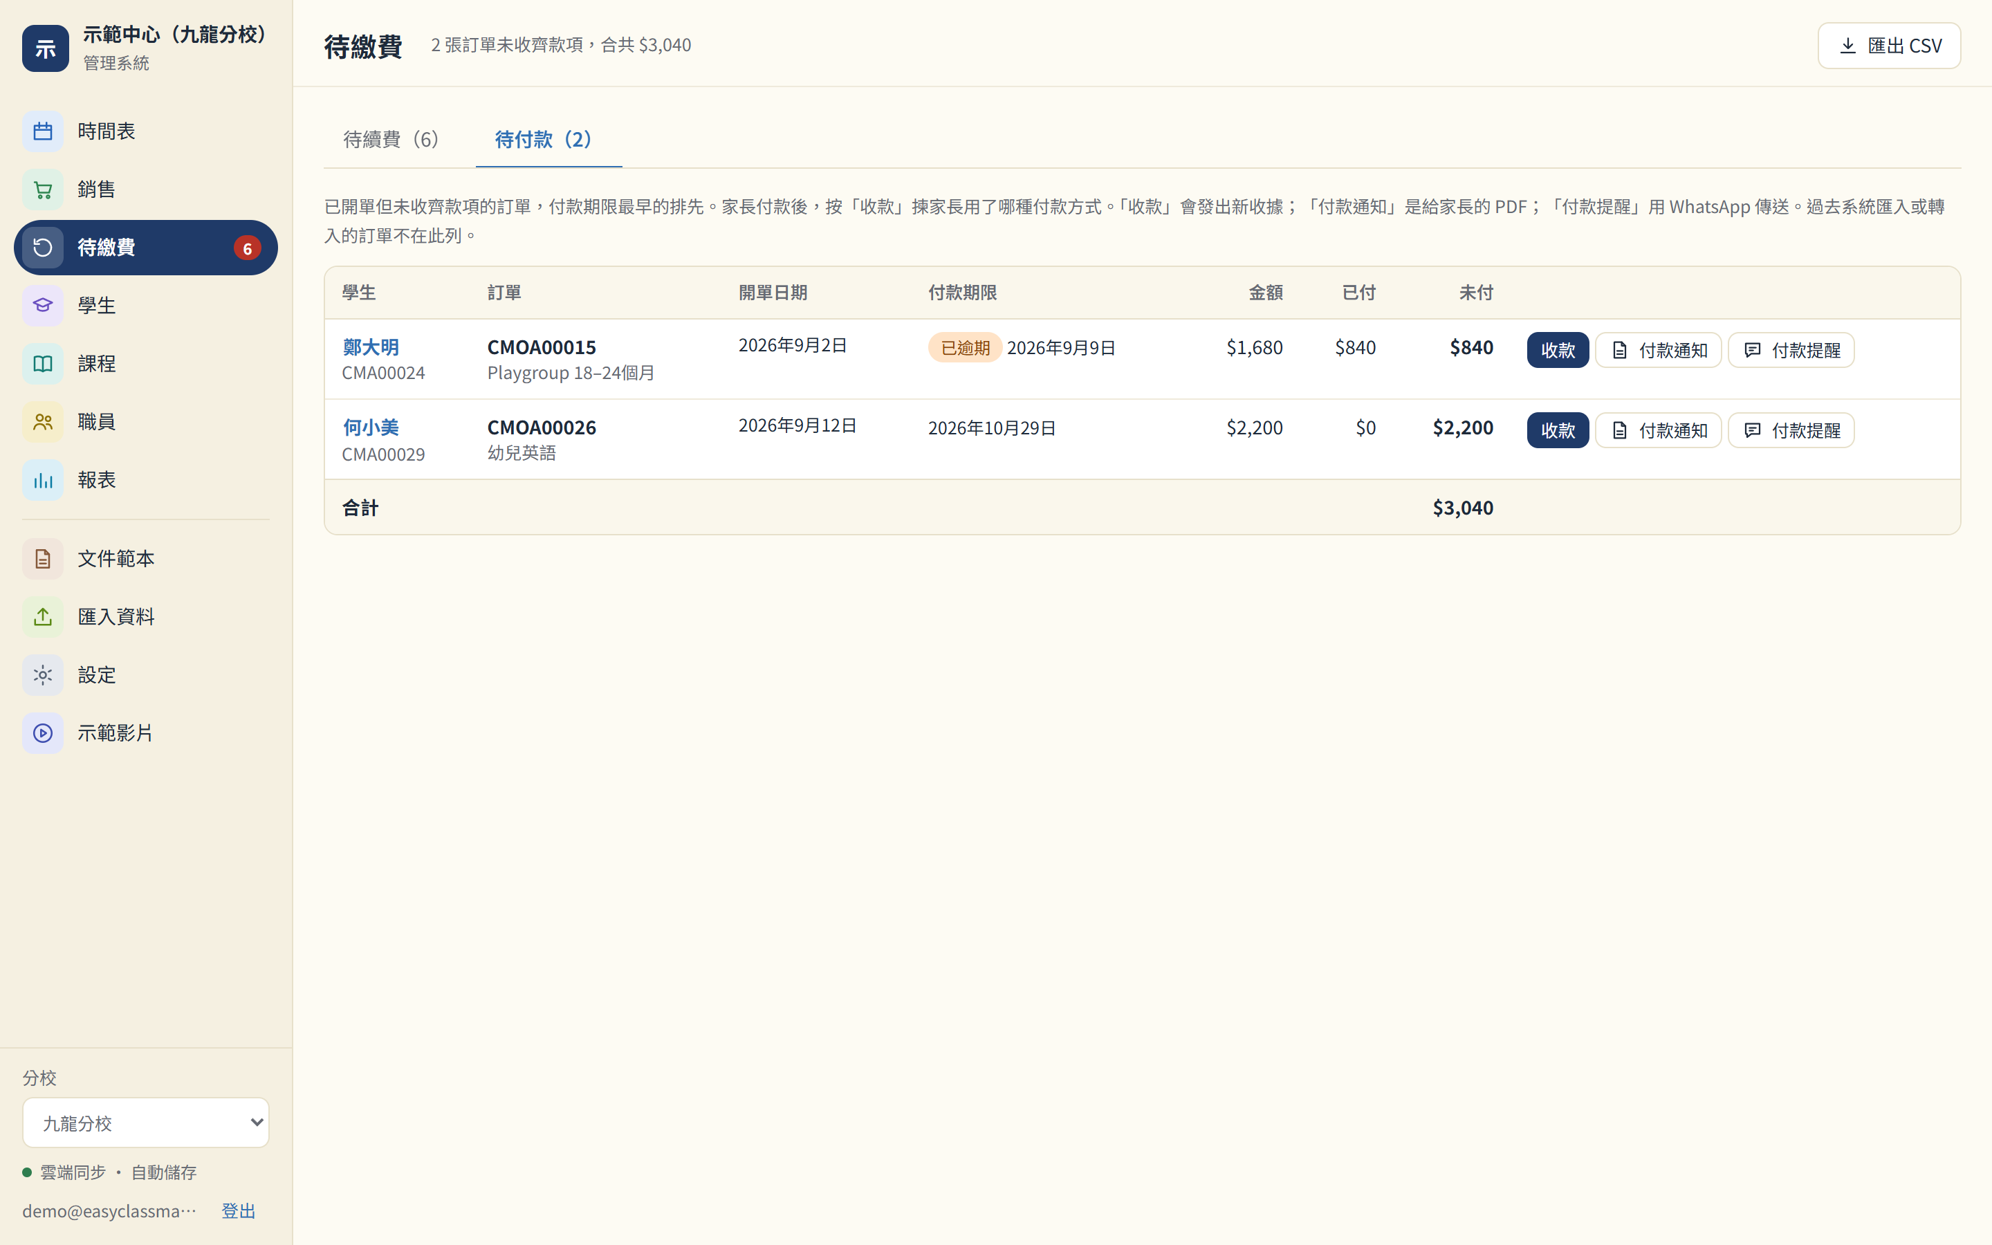Click 收款 button for order CMOA00015

(1558, 350)
